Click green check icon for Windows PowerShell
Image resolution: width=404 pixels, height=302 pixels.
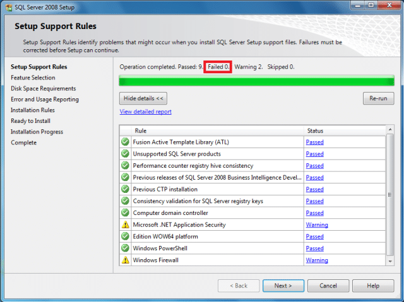[125, 248]
